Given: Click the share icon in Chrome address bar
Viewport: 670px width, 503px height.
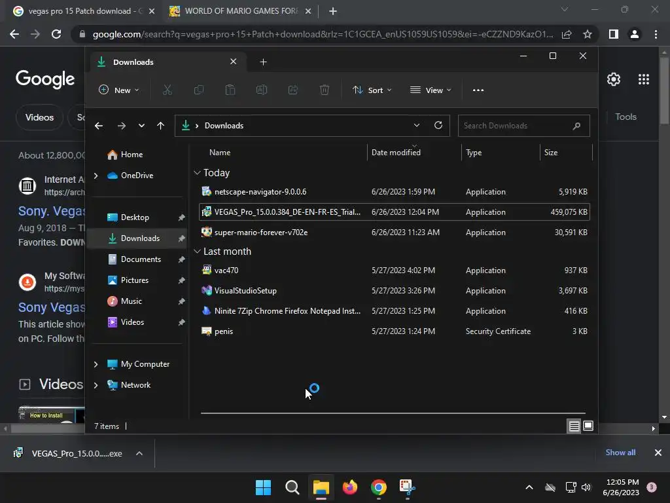Looking at the screenshot, I should coord(567,34).
